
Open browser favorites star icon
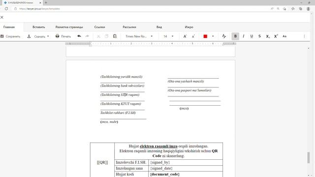tap(293, 9)
